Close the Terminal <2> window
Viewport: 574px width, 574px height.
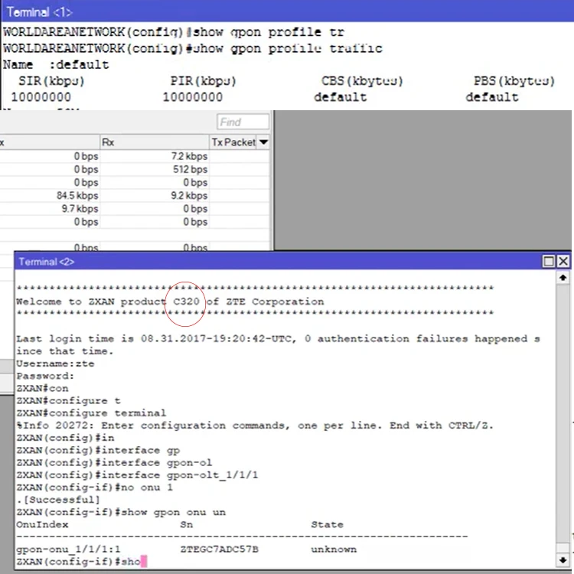563,262
